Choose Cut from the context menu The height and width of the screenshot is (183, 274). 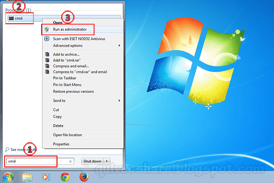[56, 110]
